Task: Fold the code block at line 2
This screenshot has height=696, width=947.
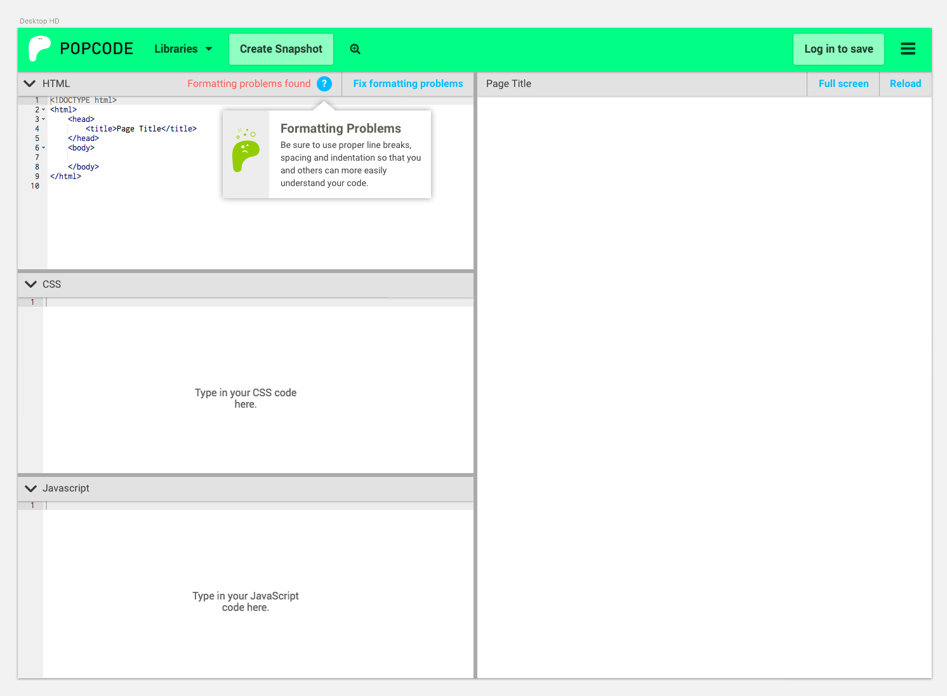Action: pos(43,109)
